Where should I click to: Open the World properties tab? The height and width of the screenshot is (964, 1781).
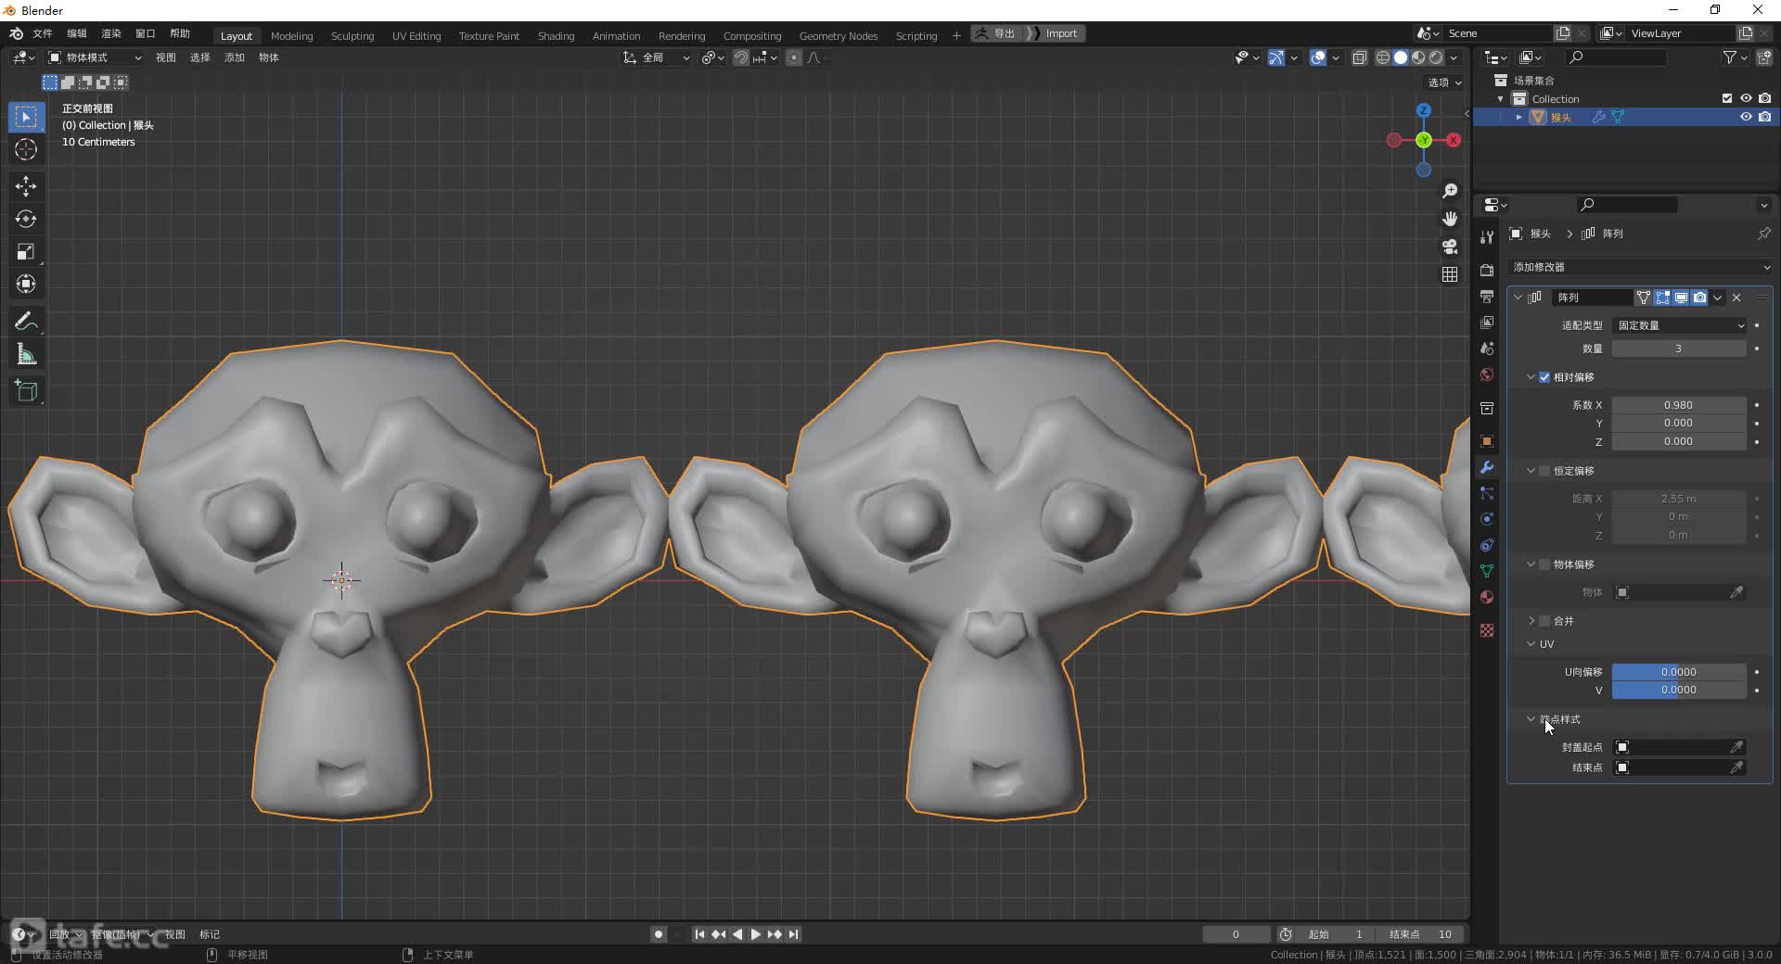pyautogui.click(x=1487, y=374)
